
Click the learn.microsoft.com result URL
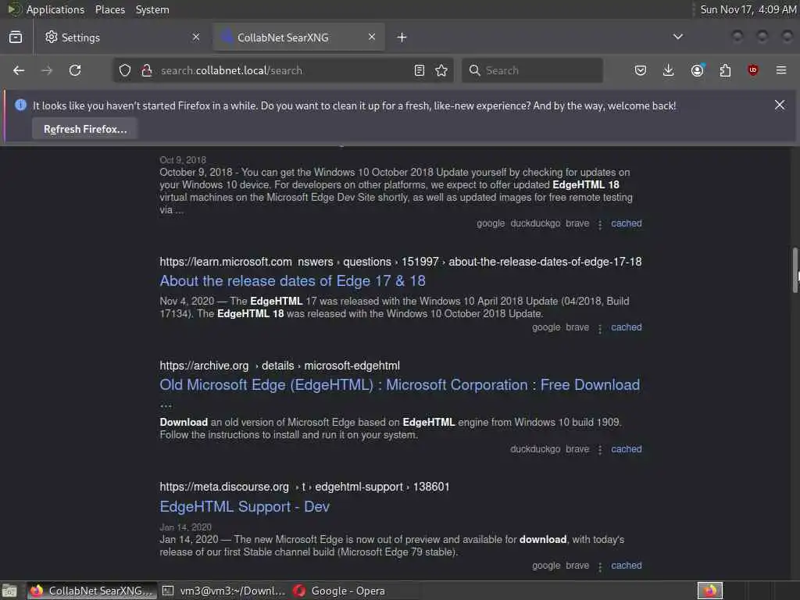click(401, 262)
